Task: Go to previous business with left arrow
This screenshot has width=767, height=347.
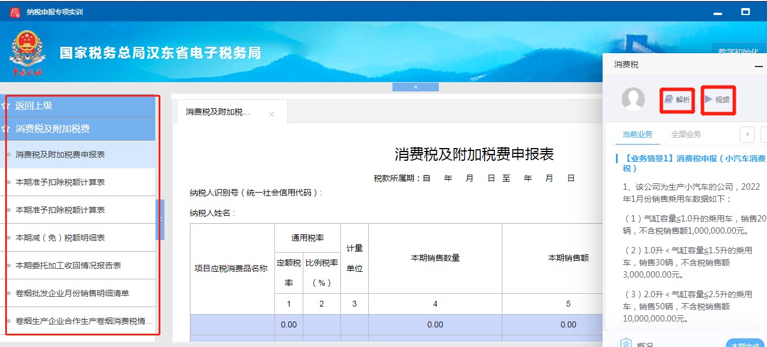Action: pyautogui.click(x=747, y=135)
